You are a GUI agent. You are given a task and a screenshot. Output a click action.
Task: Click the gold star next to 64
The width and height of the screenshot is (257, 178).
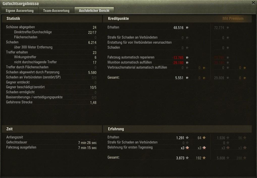pos(204,138)
